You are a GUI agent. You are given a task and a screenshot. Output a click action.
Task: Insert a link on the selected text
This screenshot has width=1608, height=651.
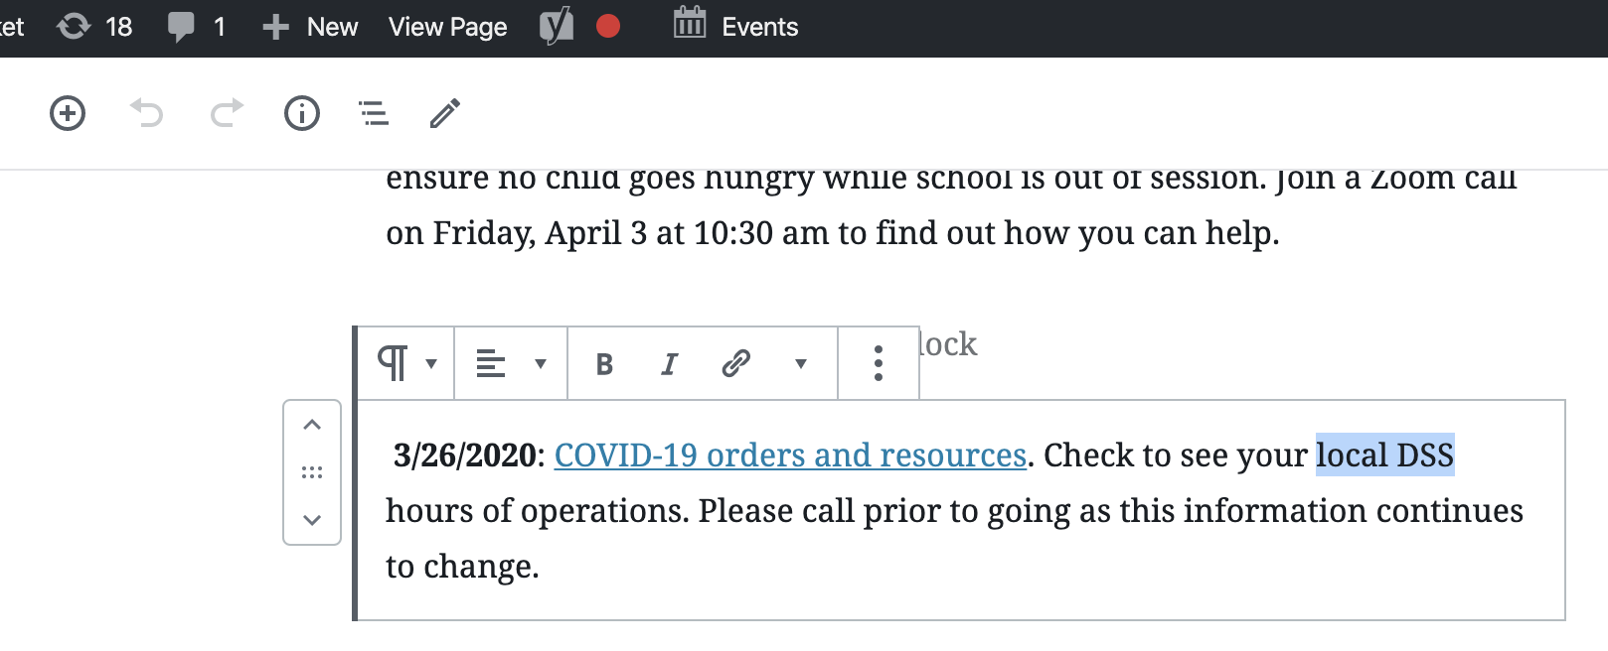735,363
